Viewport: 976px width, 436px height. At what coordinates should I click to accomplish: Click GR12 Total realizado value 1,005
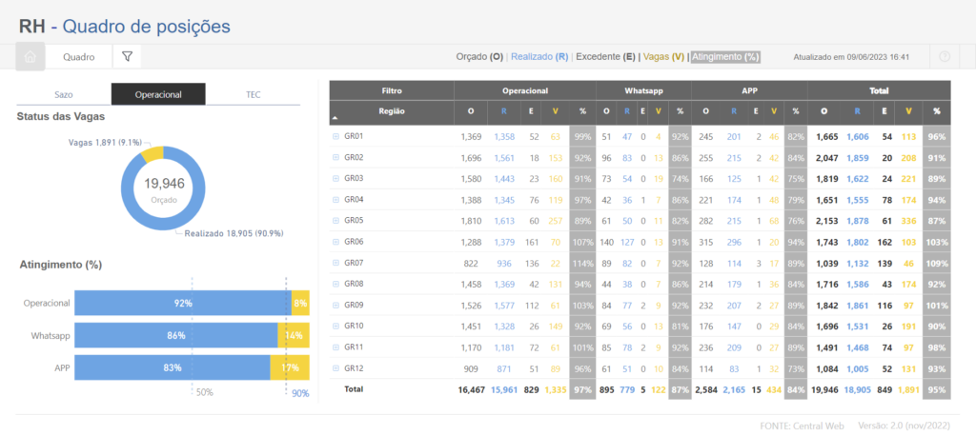pyautogui.click(x=858, y=368)
